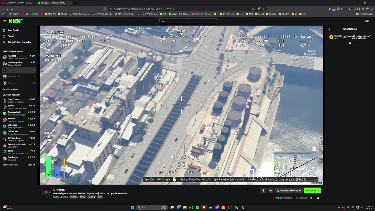Open Shilla recommended channel

(x=19, y=152)
